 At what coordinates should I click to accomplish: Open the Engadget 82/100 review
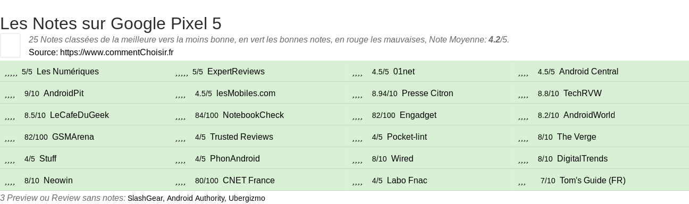(418, 115)
